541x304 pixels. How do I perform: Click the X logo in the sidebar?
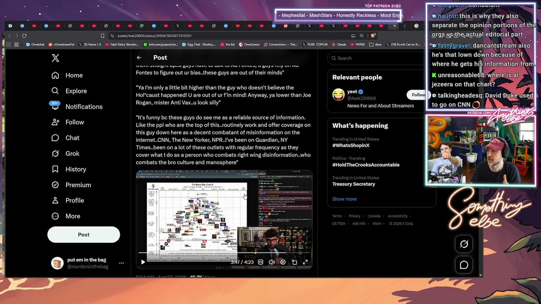point(55,58)
